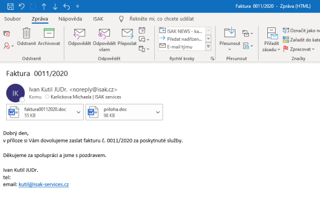Select the Předat nadřízenému quick step
320x202 pixels.
pos(182,39)
